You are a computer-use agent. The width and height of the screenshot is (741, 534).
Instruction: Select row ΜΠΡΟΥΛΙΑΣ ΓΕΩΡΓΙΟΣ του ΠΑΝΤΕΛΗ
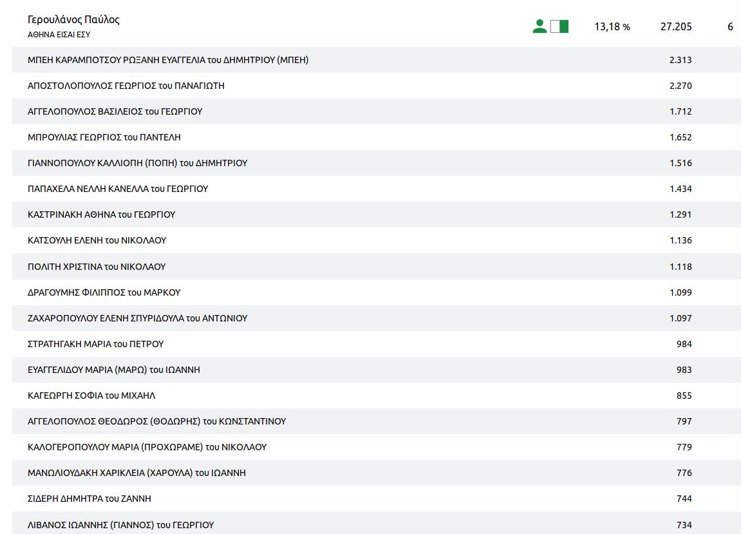[376, 137]
